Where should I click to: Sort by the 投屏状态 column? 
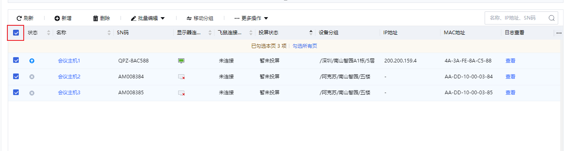tap(311, 33)
